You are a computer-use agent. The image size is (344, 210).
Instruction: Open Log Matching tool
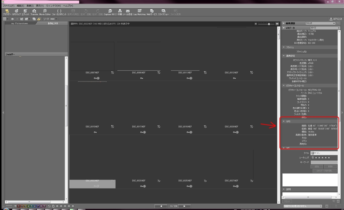click(139, 12)
